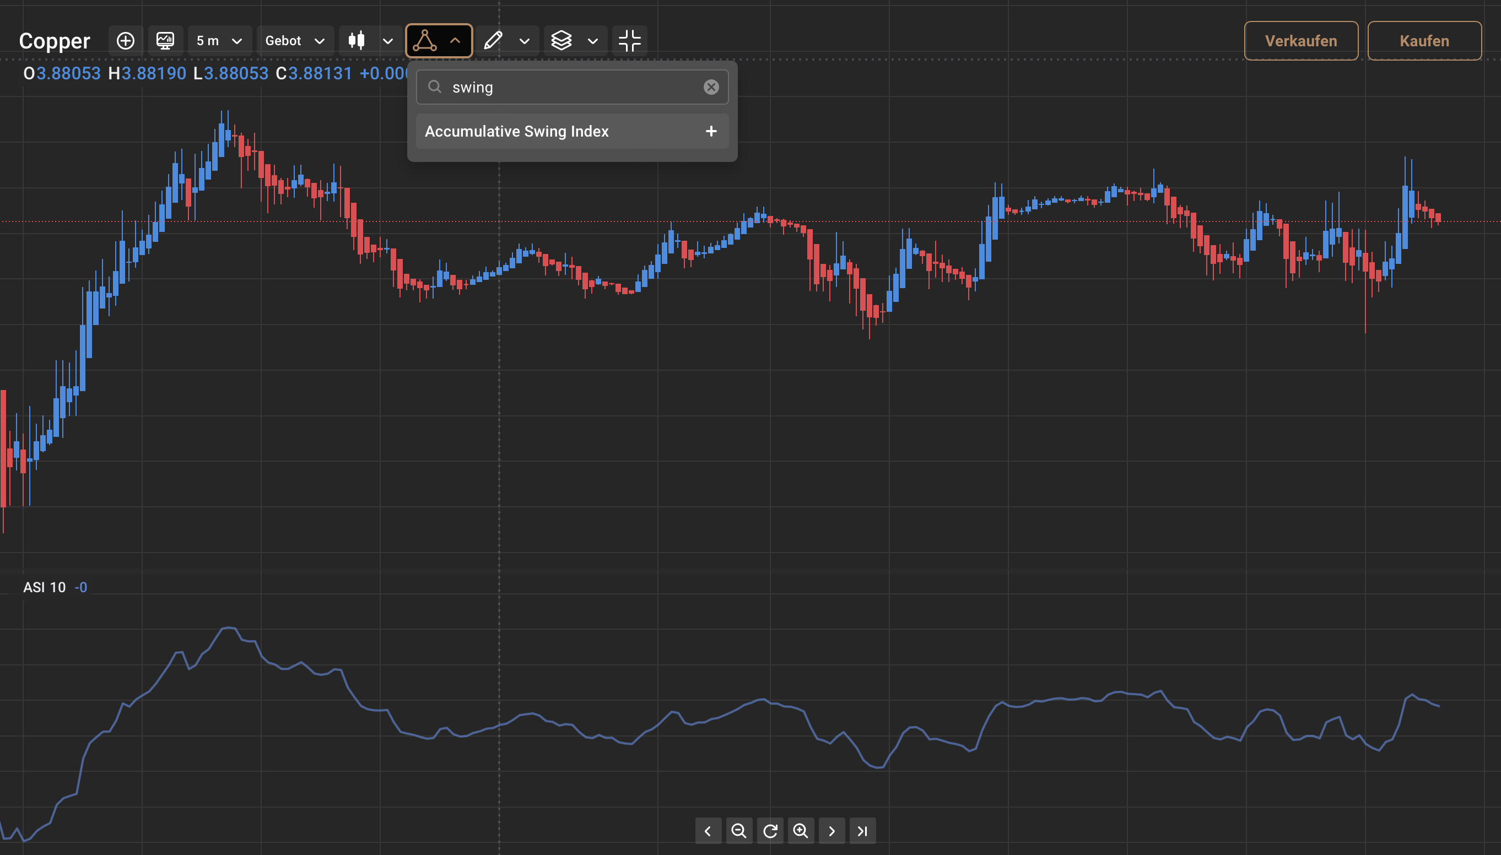Zoom in the chart

click(x=801, y=830)
